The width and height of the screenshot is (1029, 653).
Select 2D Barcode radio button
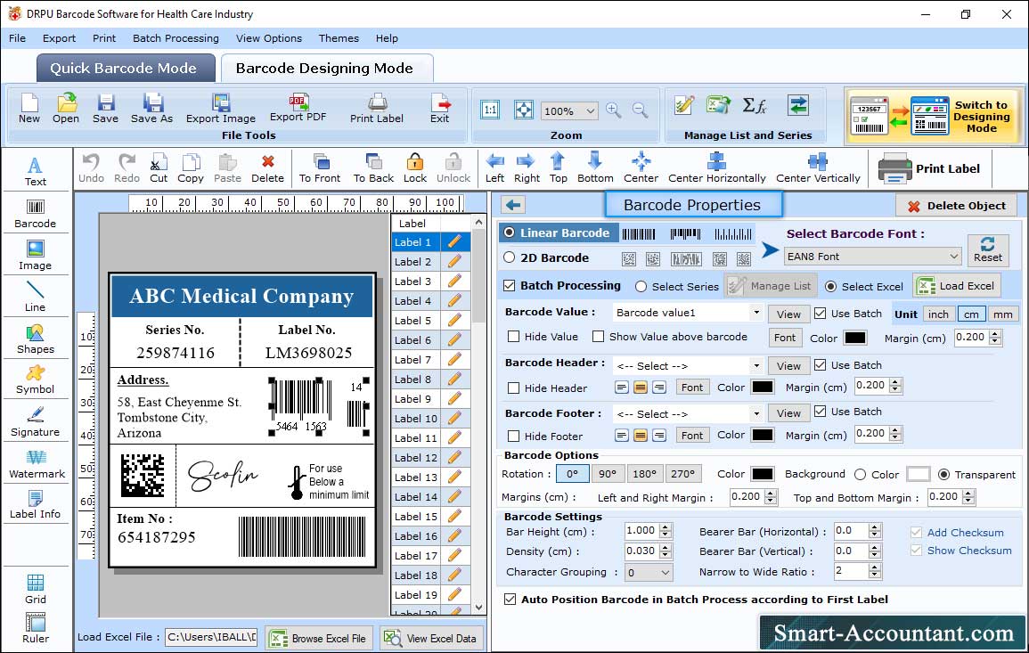[510, 257]
